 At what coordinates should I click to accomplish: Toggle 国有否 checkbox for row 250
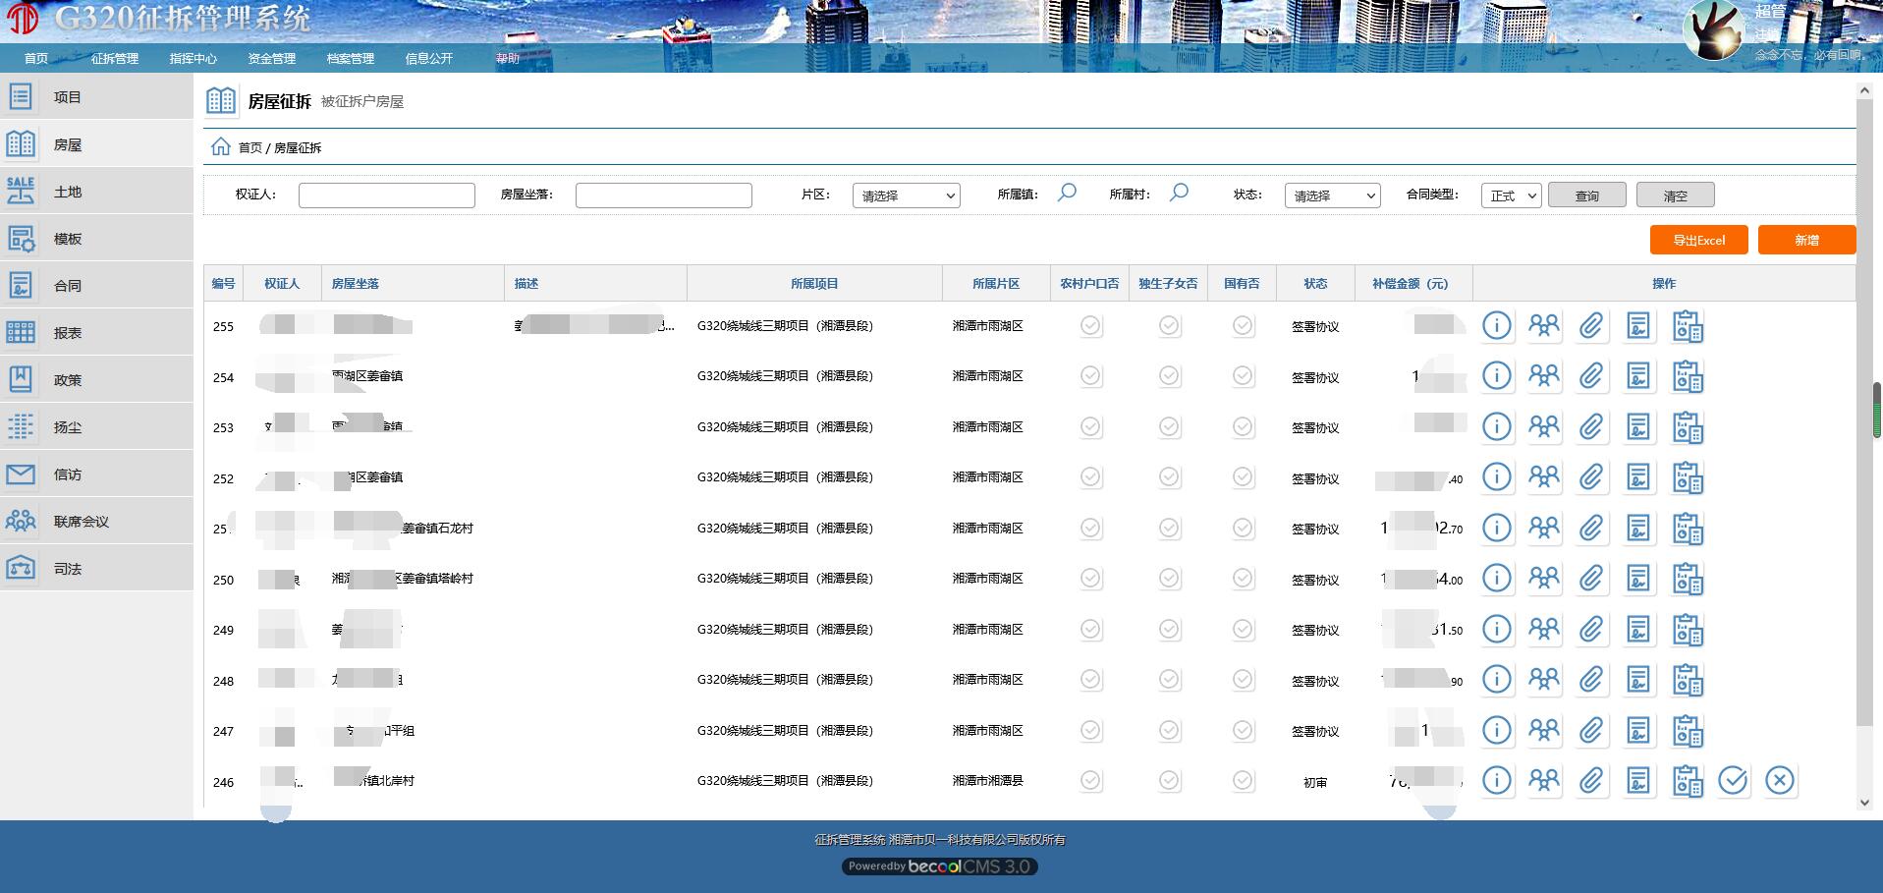(1243, 580)
